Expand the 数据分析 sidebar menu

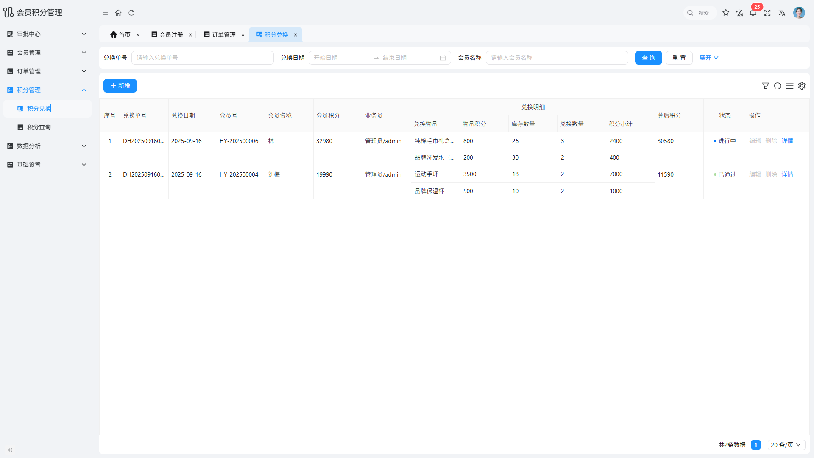[x=47, y=146]
